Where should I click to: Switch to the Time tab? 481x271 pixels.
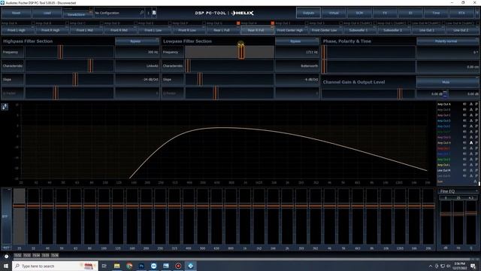coord(436,13)
